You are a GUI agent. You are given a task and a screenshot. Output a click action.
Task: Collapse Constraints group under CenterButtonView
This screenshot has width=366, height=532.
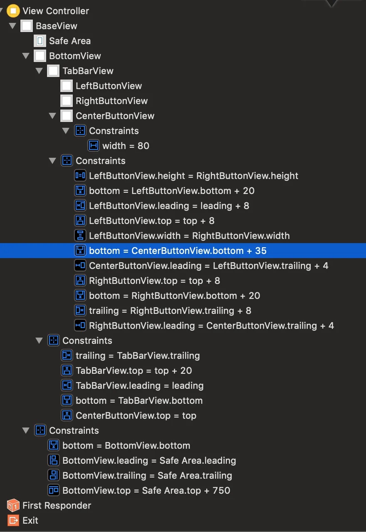(66, 131)
